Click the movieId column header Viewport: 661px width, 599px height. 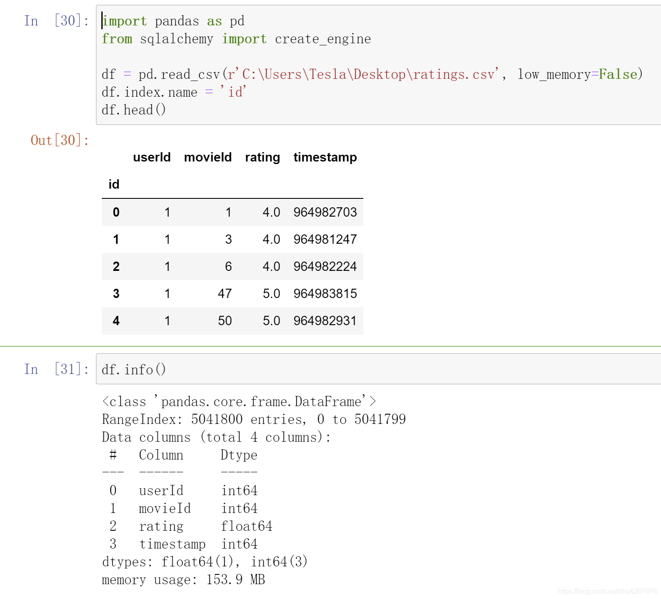(x=207, y=157)
